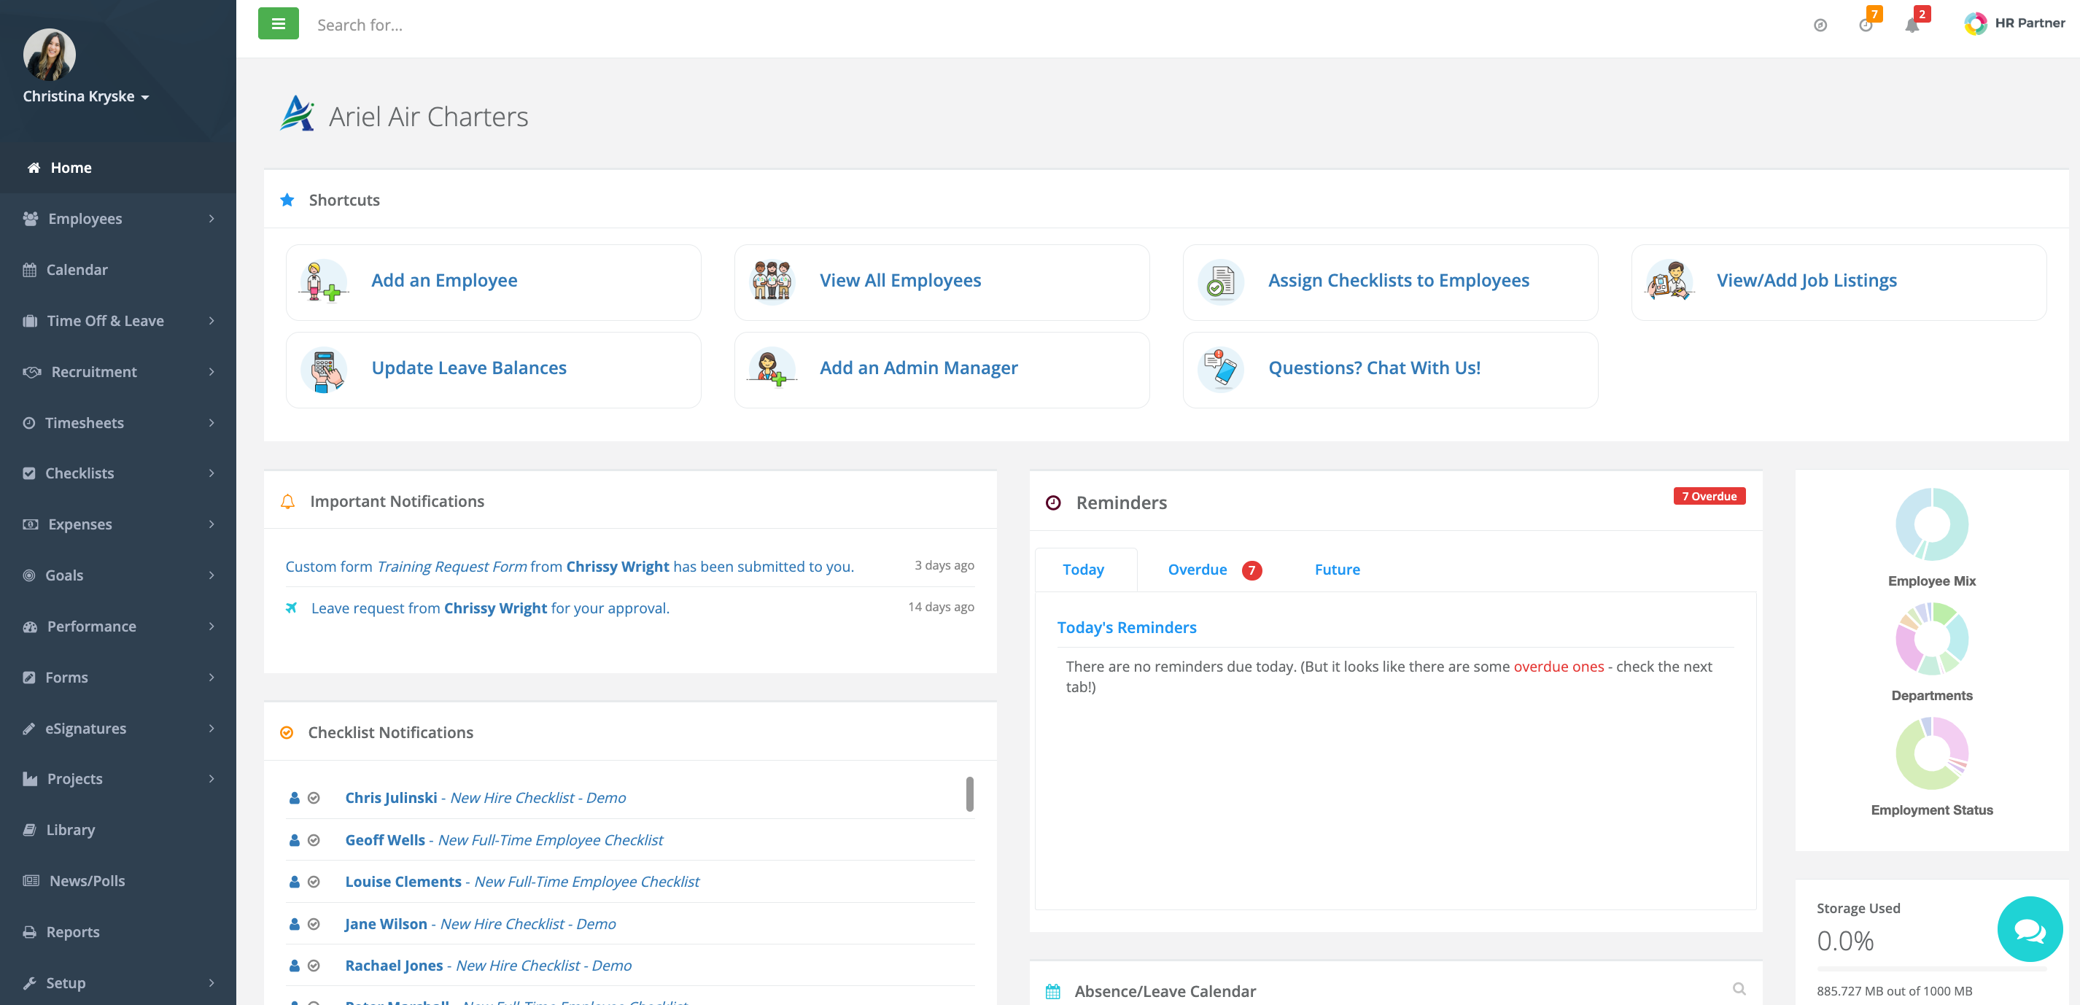This screenshot has width=2080, height=1005.
Task: Click check circle next to Jane Wilson
Action: click(314, 923)
